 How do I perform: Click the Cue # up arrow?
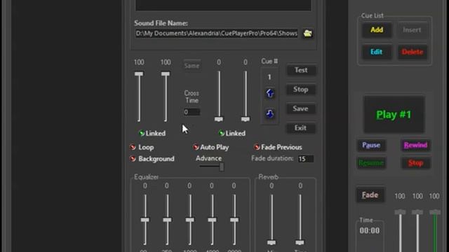point(269,93)
